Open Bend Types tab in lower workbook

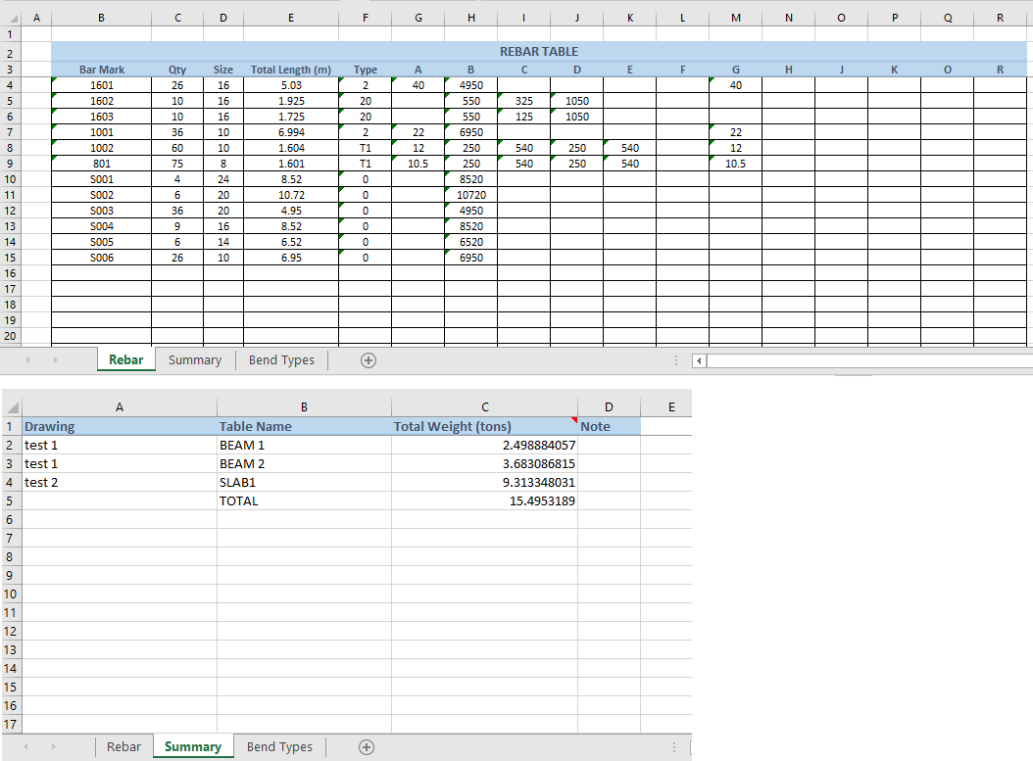279,747
